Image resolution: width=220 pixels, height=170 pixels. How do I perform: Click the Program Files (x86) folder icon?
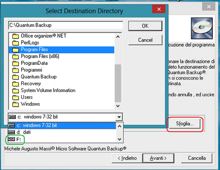pyautogui.click(x=15, y=57)
